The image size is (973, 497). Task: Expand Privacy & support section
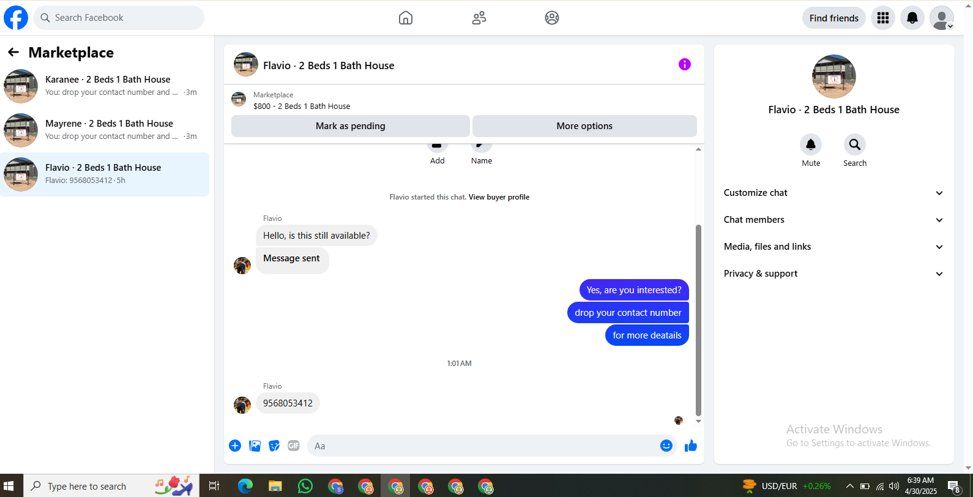coord(833,274)
